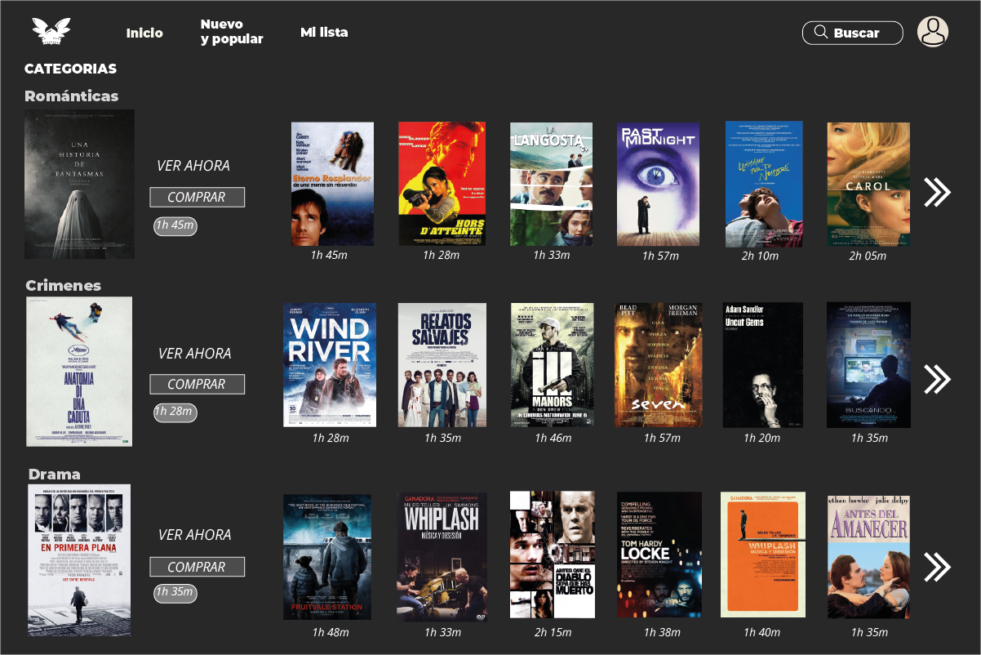This screenshot has width=981, height=655.
Task: Select Tom Hardy Locke movie poster
Action: point(659,555)
